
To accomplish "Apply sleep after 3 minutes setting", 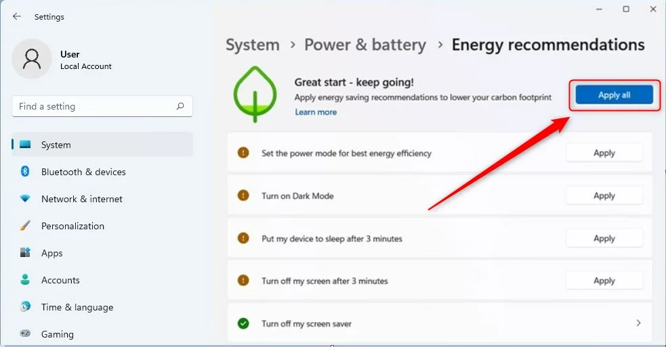I will click(x=604, y=238).
